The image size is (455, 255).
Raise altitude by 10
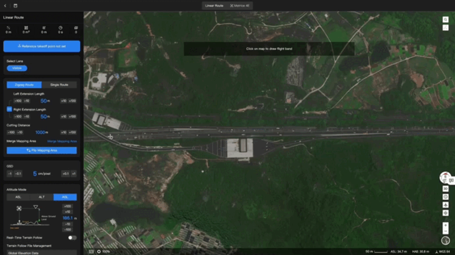pyautogui.click(x=68, y=212)
